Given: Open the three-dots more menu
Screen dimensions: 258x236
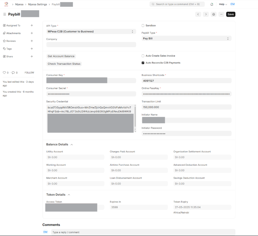Looking at the screenshot, I should [221, 14].
